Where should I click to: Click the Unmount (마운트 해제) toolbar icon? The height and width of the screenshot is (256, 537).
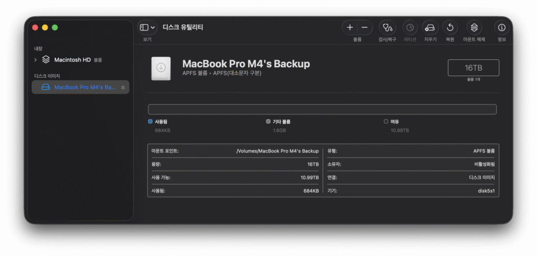click(x=474, y=27)
